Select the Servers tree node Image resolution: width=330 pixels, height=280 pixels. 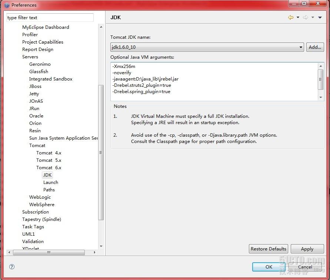pyautogui.click(x=30, y=57)
